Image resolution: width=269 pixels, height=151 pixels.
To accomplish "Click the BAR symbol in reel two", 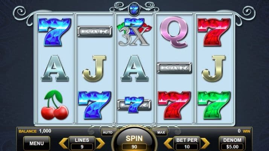I will pyautogui.click(x=95, y=31).
